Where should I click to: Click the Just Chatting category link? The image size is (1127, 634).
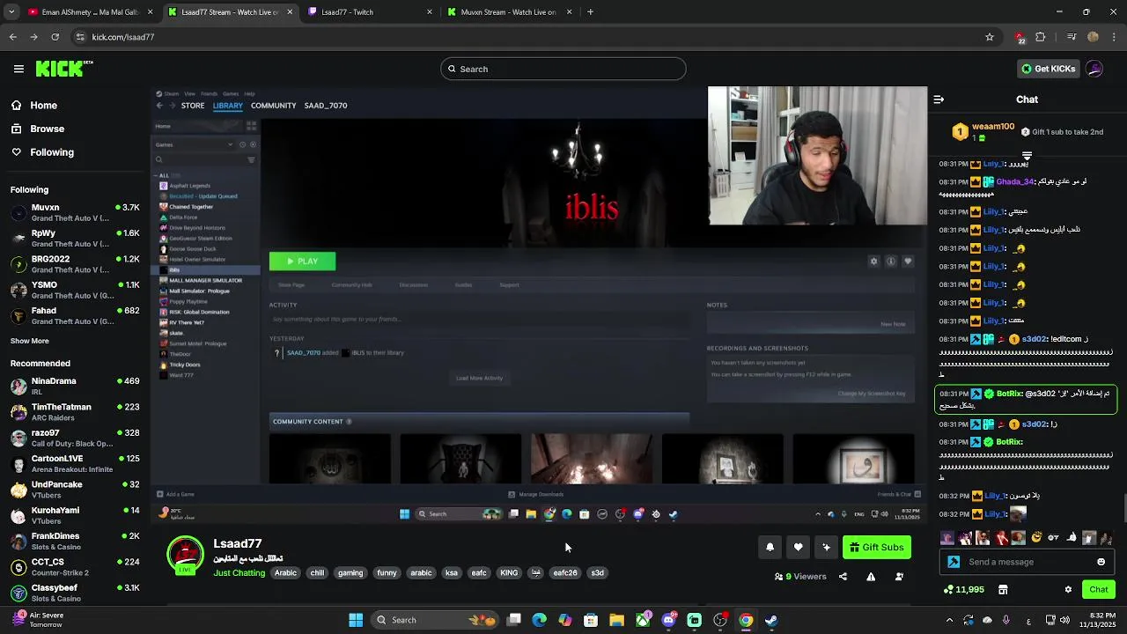point(239,573)
